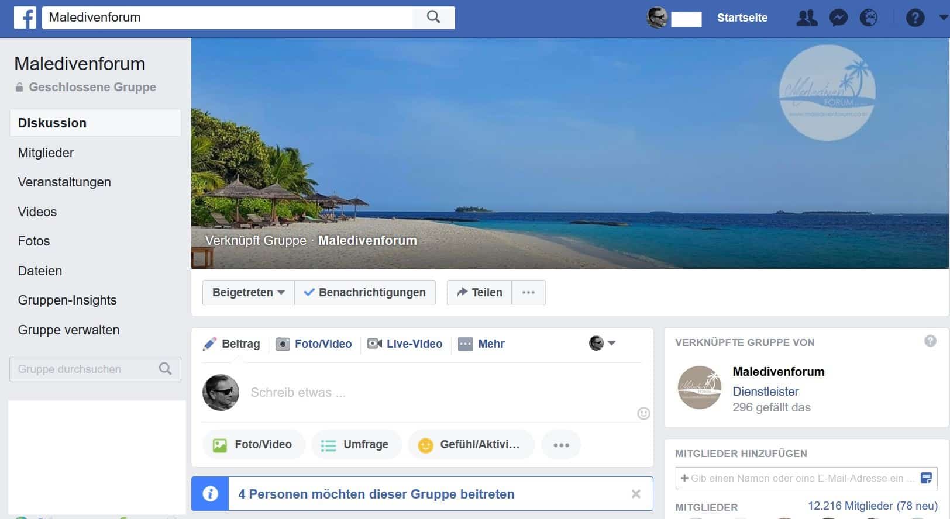The image size is (950, 519).
Task: Open the 4 Personen möchten beitreten notice
Action: [x=376, y=494]
